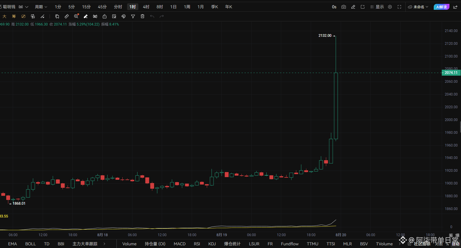Switch to the 1日 timeframe
The image size is (461, 248).
(x=173, y=7)
